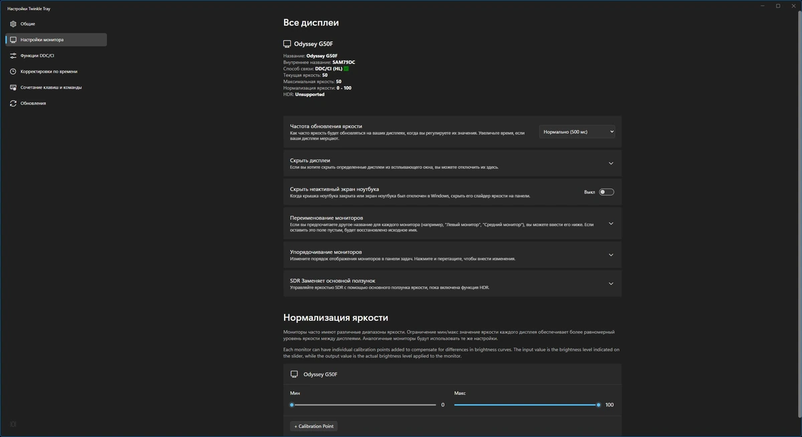Click the faint bug icon in the sidebar
The image size is (802, 437).
[13, 424]
